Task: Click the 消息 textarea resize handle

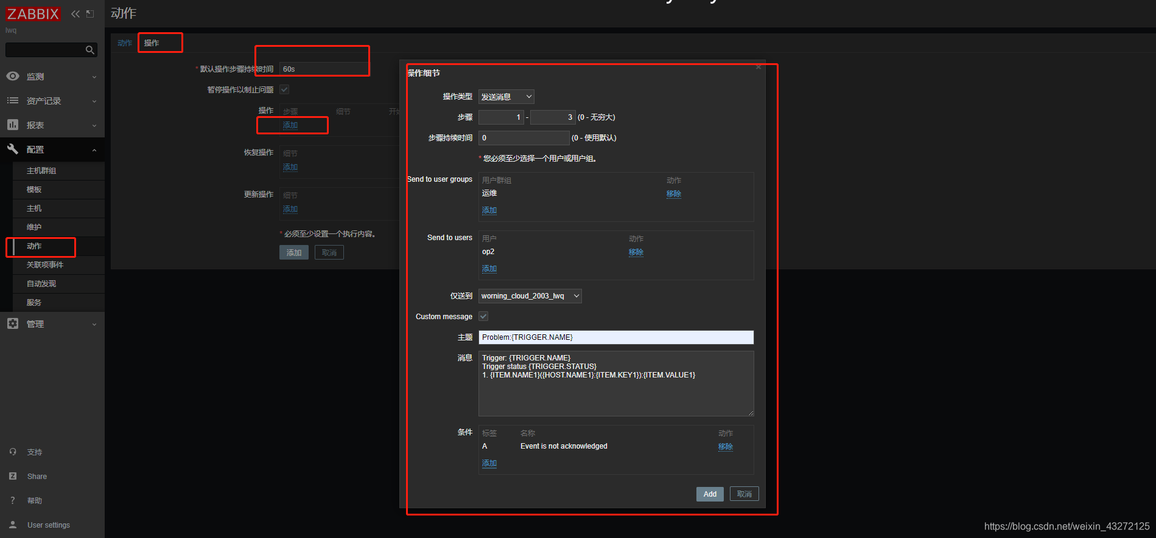Action: click(x=751, y=413)
